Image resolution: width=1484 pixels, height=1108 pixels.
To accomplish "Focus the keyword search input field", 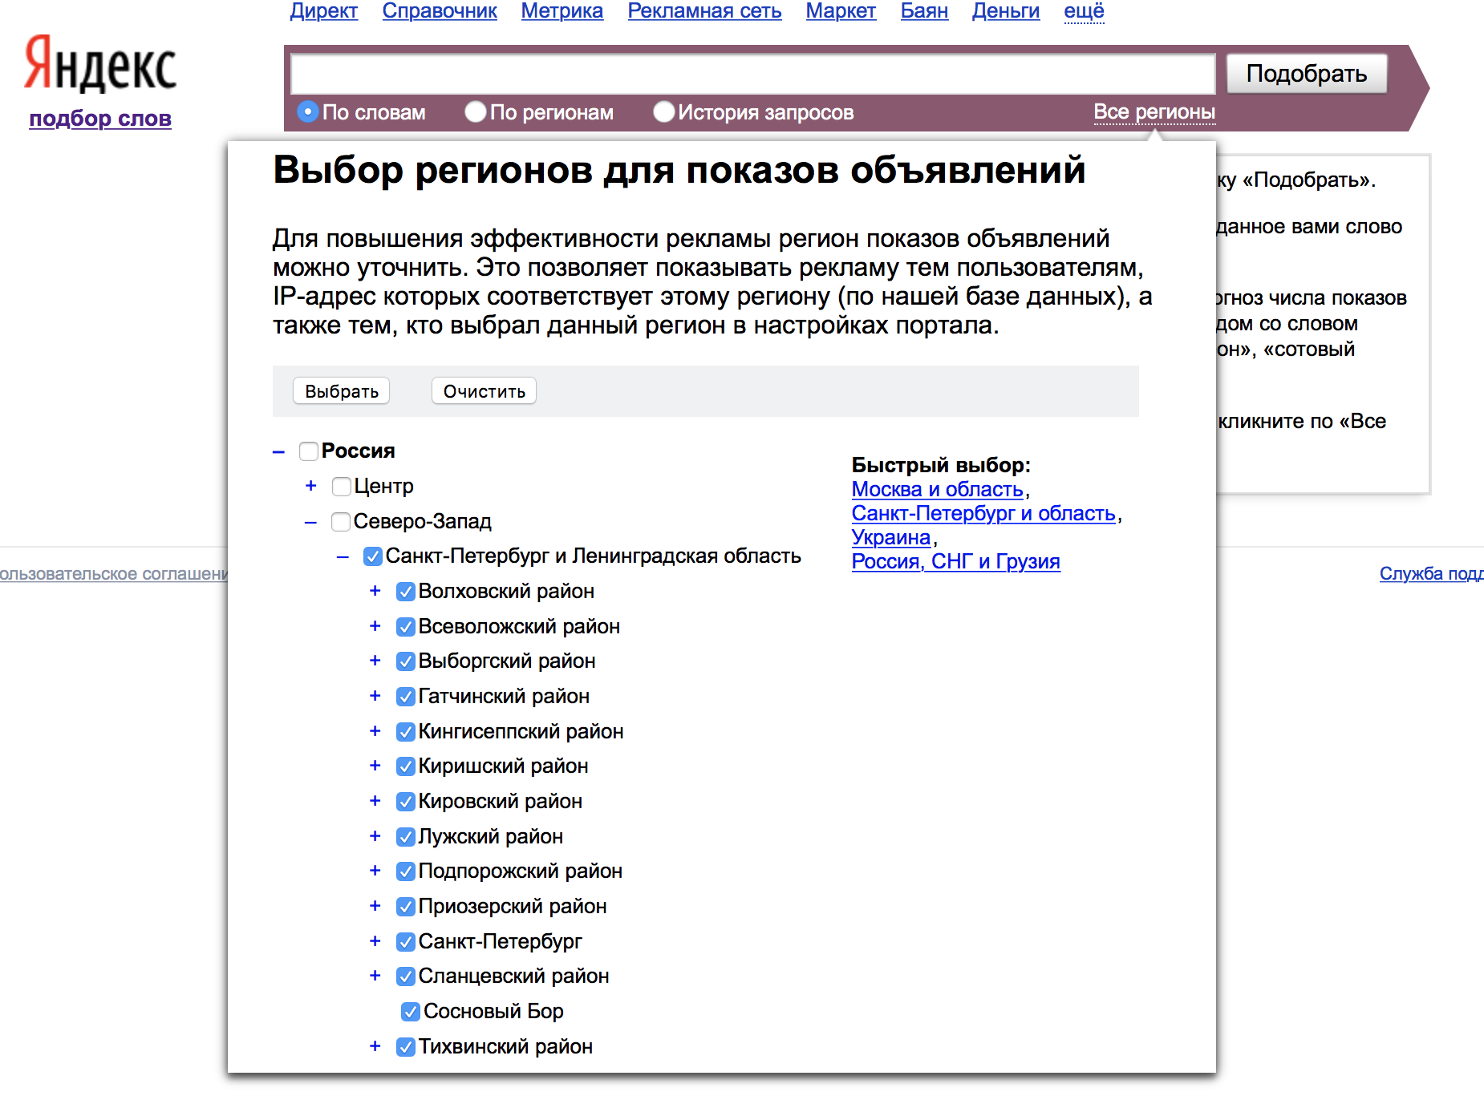I will tap(752, 74).
